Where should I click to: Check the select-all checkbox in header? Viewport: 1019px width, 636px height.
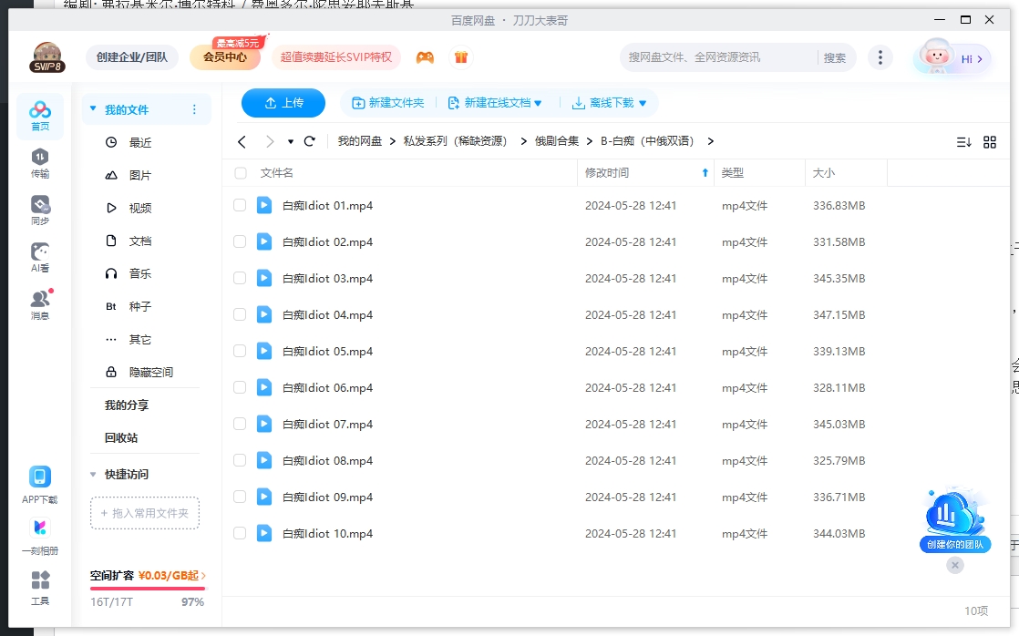tap(240, 172)
